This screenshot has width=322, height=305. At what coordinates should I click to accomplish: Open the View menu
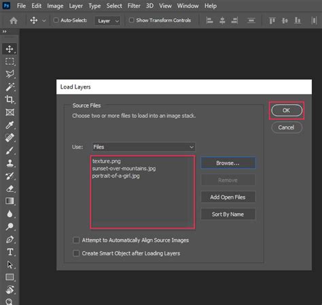(x=165, y=6)
